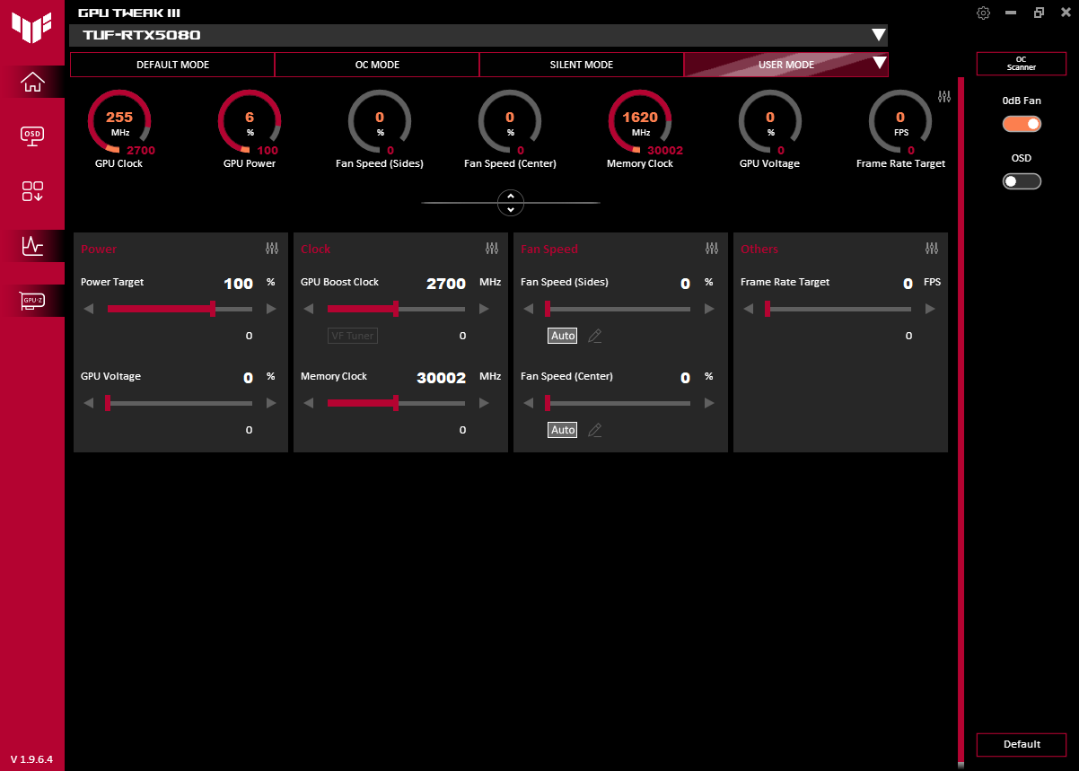1079x771 pixels.
Task: Launch GPU-Z from sidebar
Action: (32, 301)
